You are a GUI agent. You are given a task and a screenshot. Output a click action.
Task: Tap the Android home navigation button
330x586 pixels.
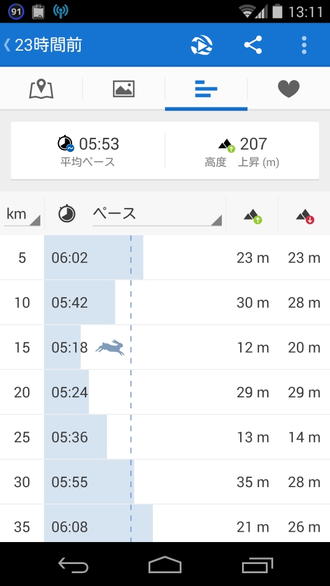point(164,564)
